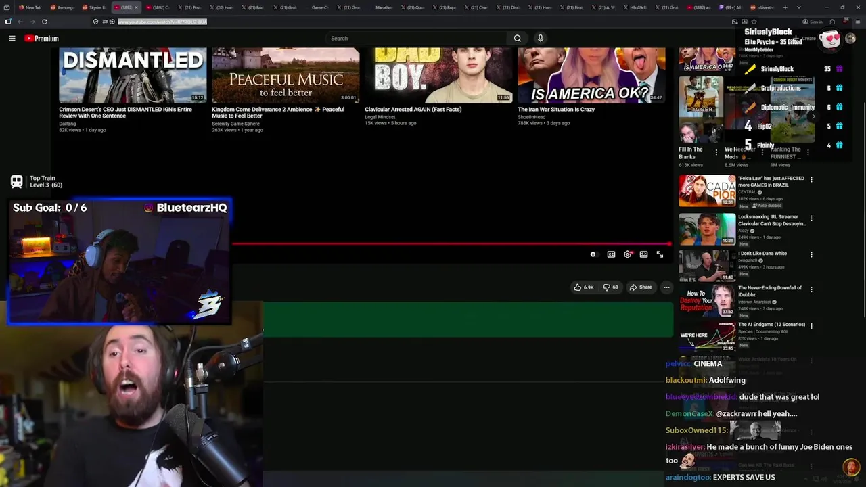Close the active (3892) YouTube tab
The width and height of the screenshot is (866, 487).
137,7
